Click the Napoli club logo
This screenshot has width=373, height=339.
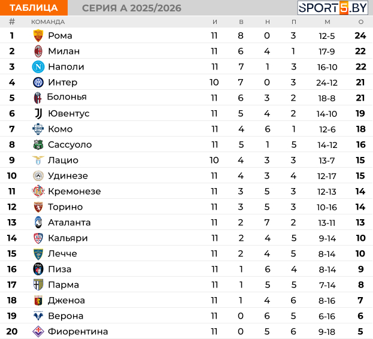point(38,66)
